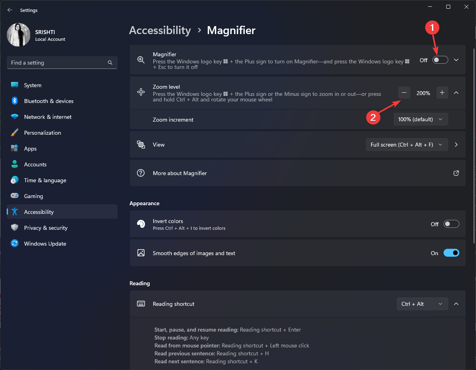
Task: Click the Network wifi icon in sidebar
Action: [15, 117]
